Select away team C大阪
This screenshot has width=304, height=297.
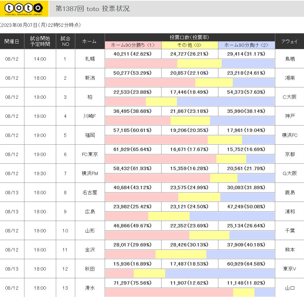click(290, 97)
